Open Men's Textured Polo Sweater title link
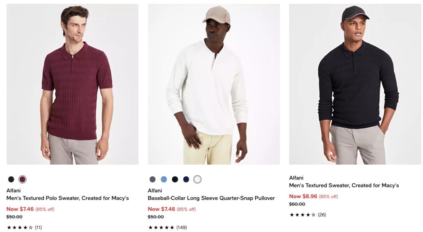This screenshot has height=232, width=423. coord(68,198)
